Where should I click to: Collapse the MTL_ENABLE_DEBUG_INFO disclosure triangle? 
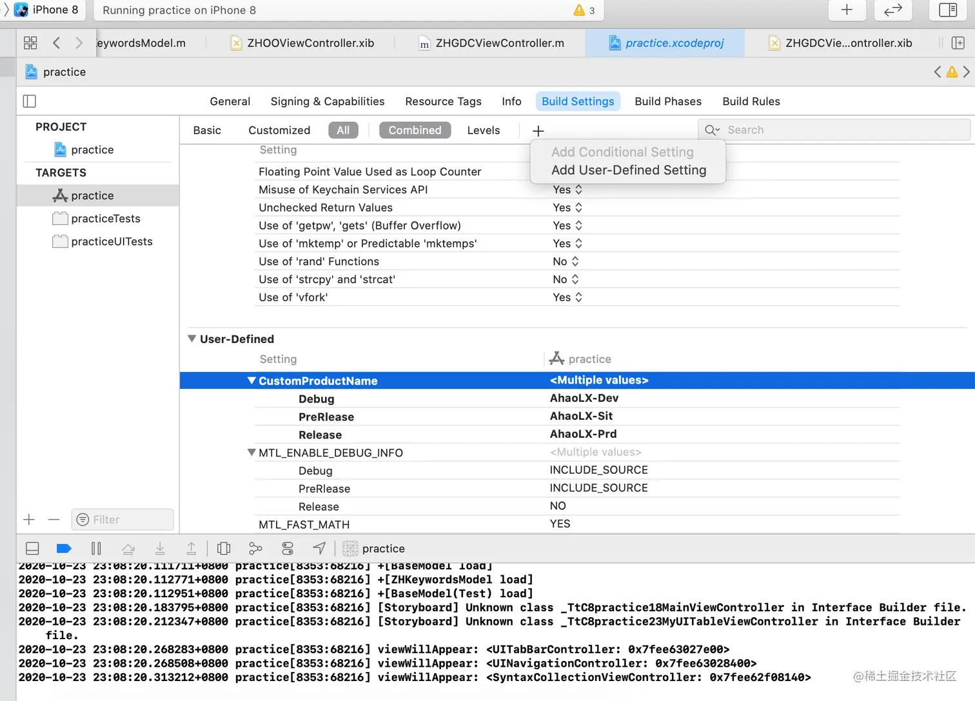pos(251,453)
